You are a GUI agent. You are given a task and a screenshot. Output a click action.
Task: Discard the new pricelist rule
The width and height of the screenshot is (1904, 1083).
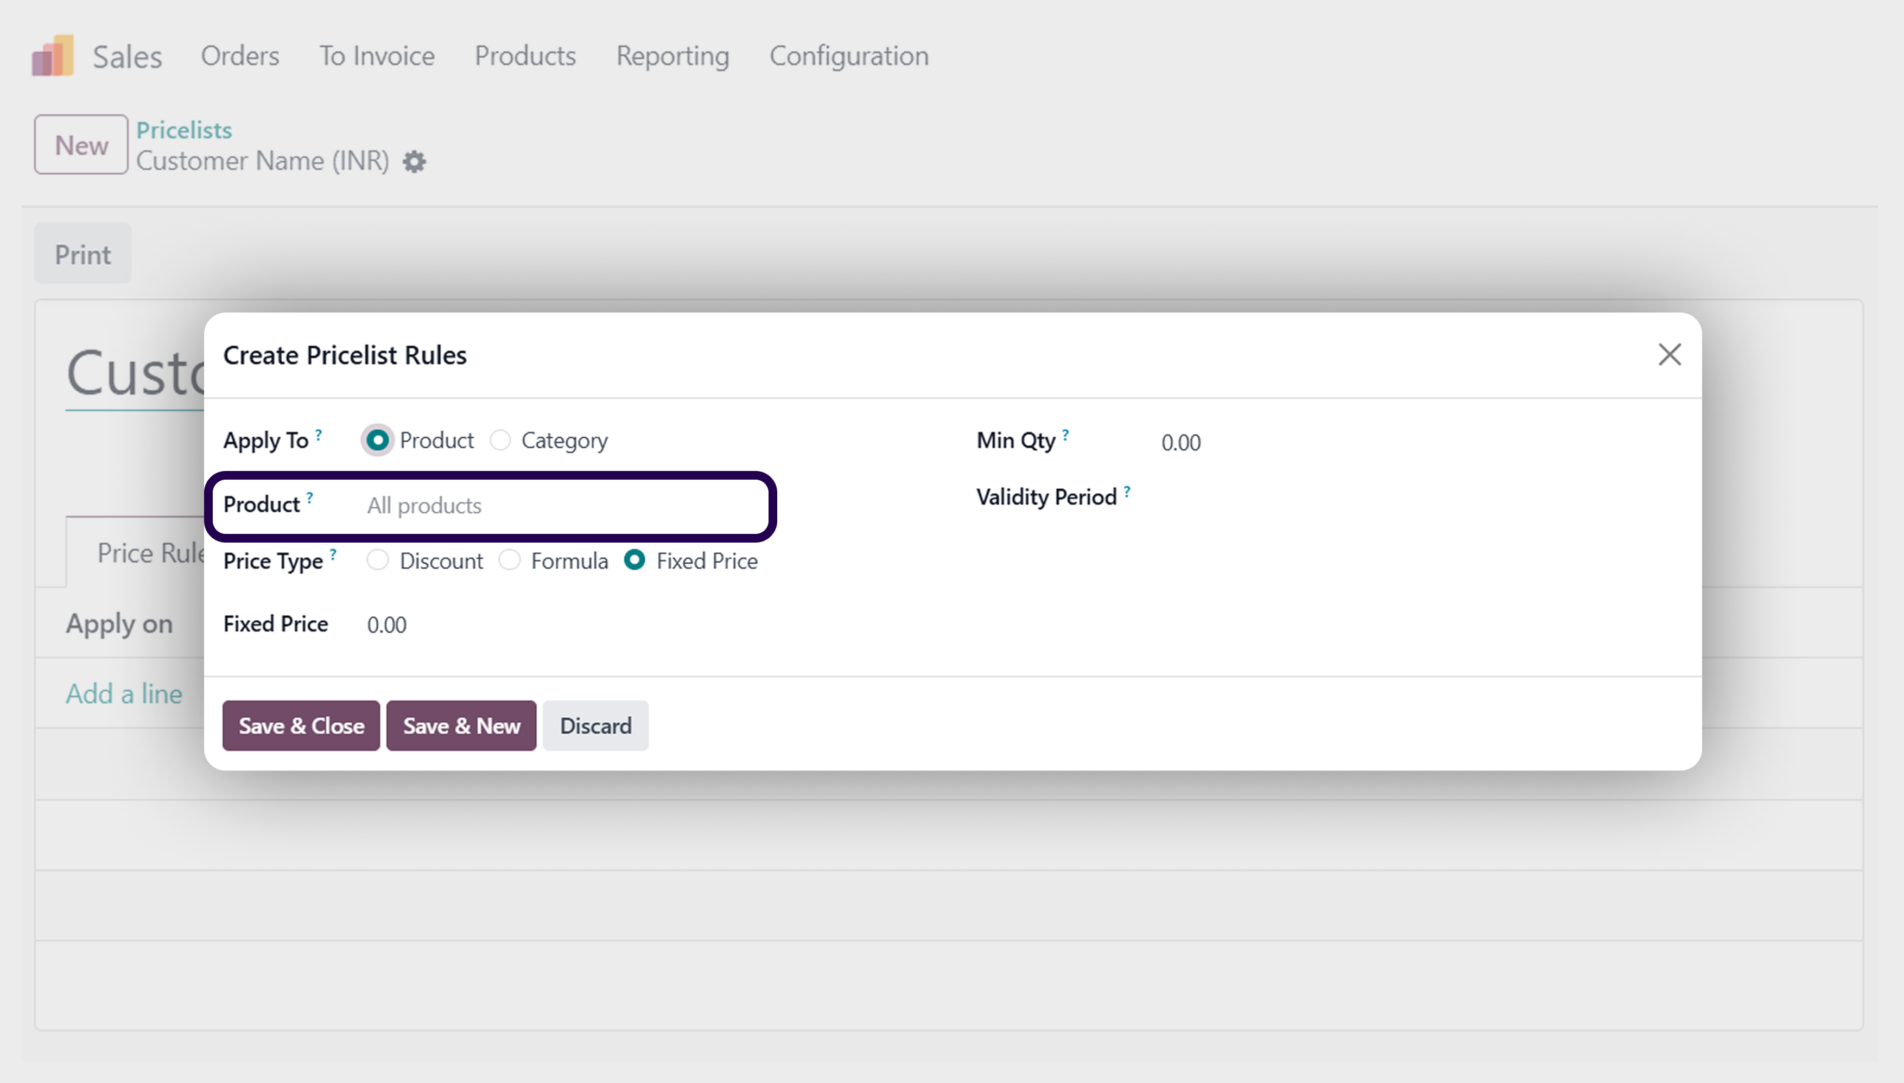(595, 725)
